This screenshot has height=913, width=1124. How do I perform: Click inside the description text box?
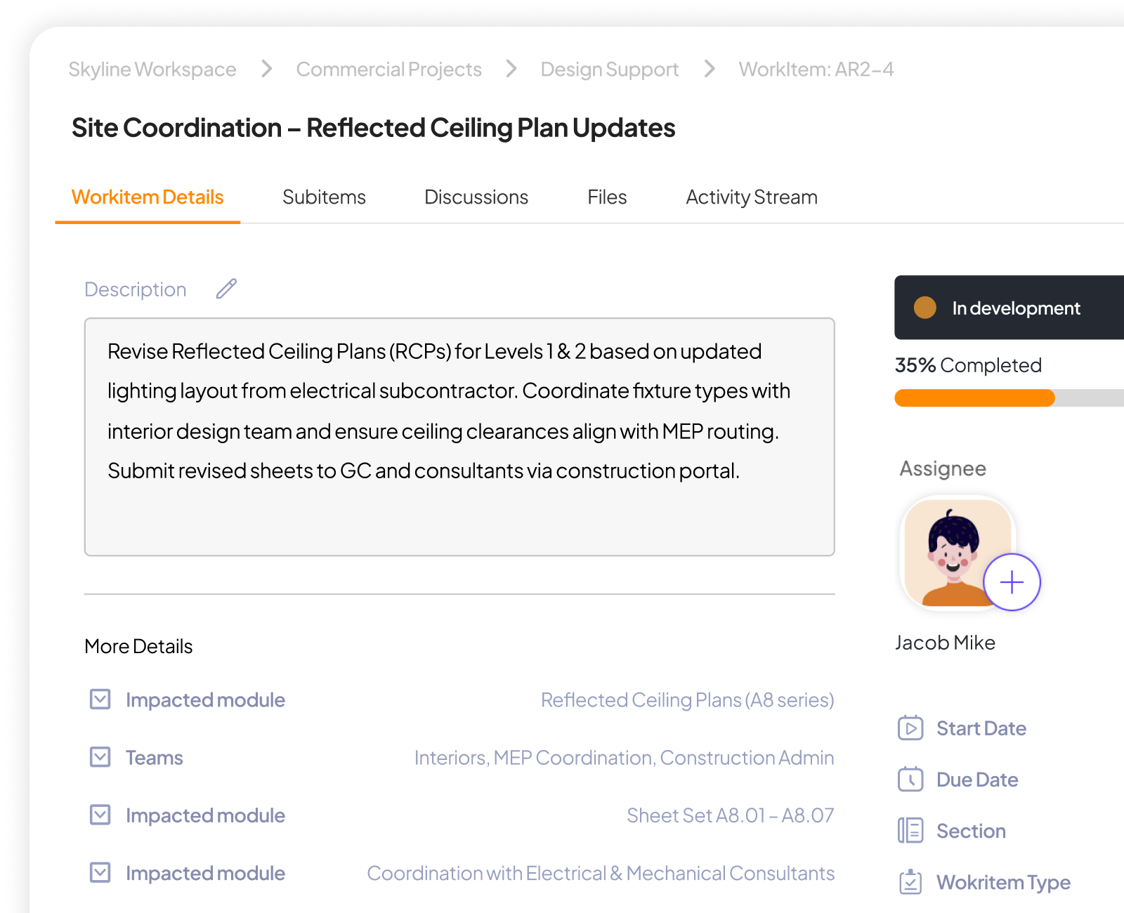pyautogui.click(x=459, y=437)
